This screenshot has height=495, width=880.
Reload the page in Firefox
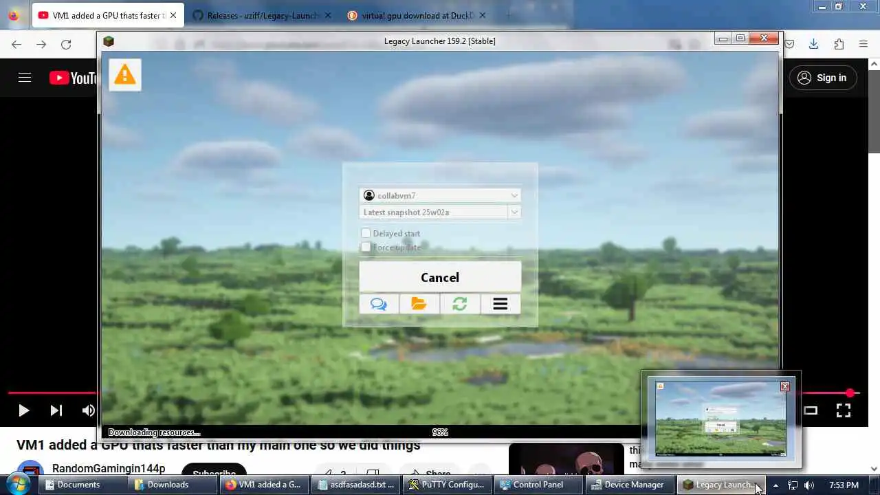point(66,44)
